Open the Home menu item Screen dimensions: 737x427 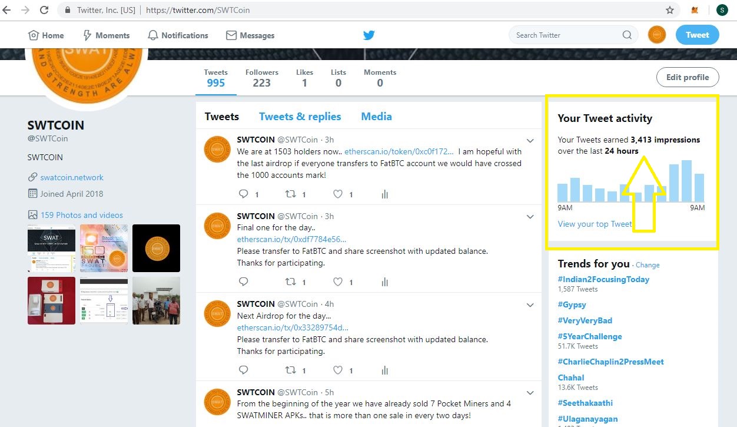[x=46, y=35]
